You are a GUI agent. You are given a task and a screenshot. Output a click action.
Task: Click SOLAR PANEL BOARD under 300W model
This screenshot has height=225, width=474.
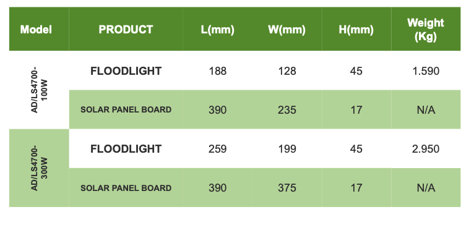pos(126,188)
